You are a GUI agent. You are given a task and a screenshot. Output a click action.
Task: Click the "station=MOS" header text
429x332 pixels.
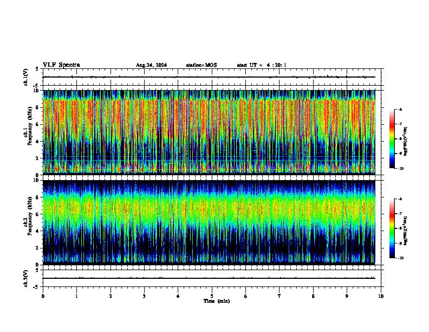(201, 65)
